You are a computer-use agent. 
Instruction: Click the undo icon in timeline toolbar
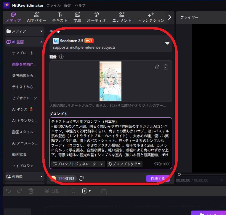(x=8, y=191)
